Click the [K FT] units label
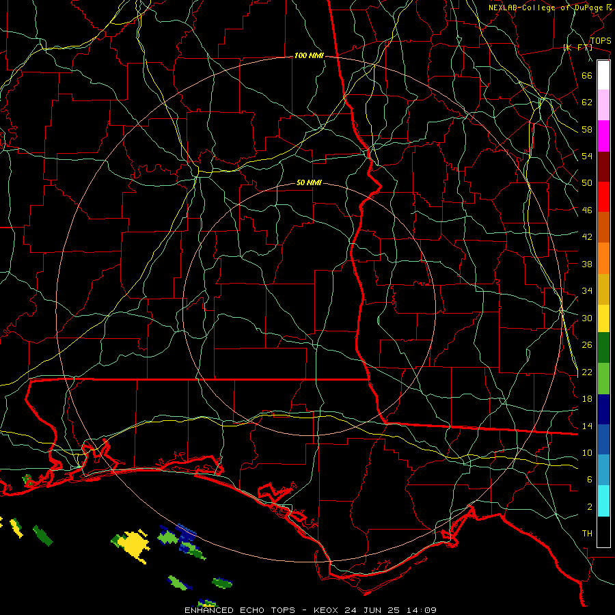 click(577, 47)
